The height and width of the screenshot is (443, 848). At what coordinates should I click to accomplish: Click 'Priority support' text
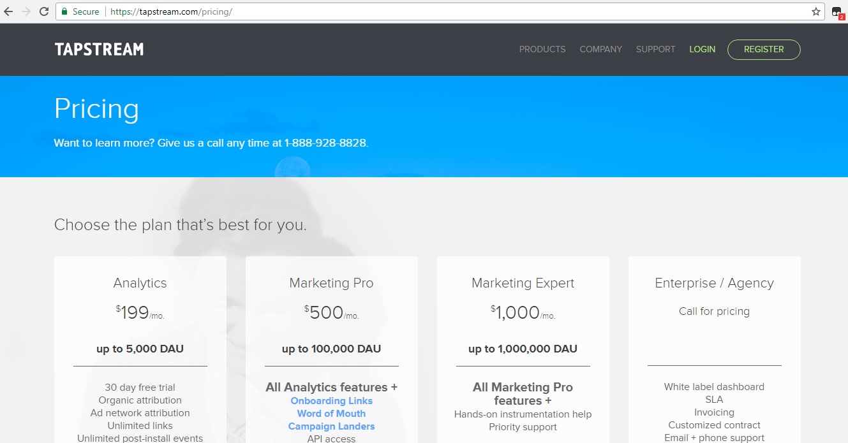point(523,427)
